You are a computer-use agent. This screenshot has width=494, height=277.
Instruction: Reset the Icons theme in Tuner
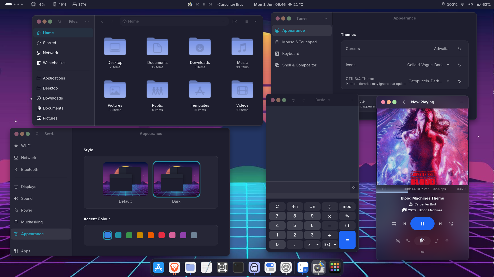click(459, 65)
